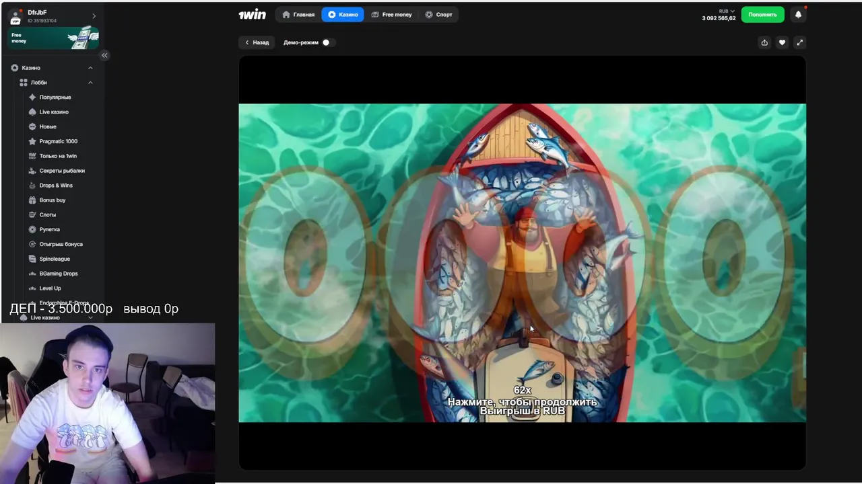Open the 1win logo home link
This screenshot has width=862, height=484.
coord(252,14)
